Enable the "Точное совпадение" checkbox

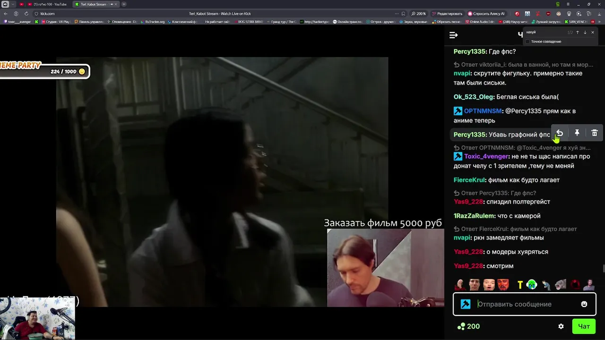click(x=527, y=42)
